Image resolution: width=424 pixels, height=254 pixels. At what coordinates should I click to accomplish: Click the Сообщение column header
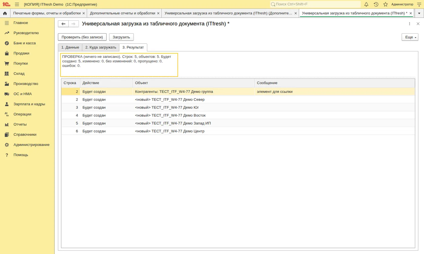coord(335,83)
